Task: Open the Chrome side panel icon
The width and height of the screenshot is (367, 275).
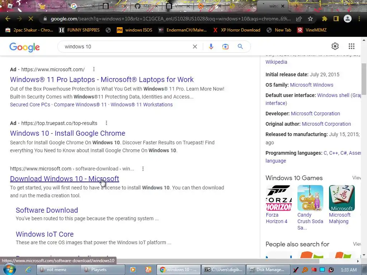Action: click(x=336, y=19)
